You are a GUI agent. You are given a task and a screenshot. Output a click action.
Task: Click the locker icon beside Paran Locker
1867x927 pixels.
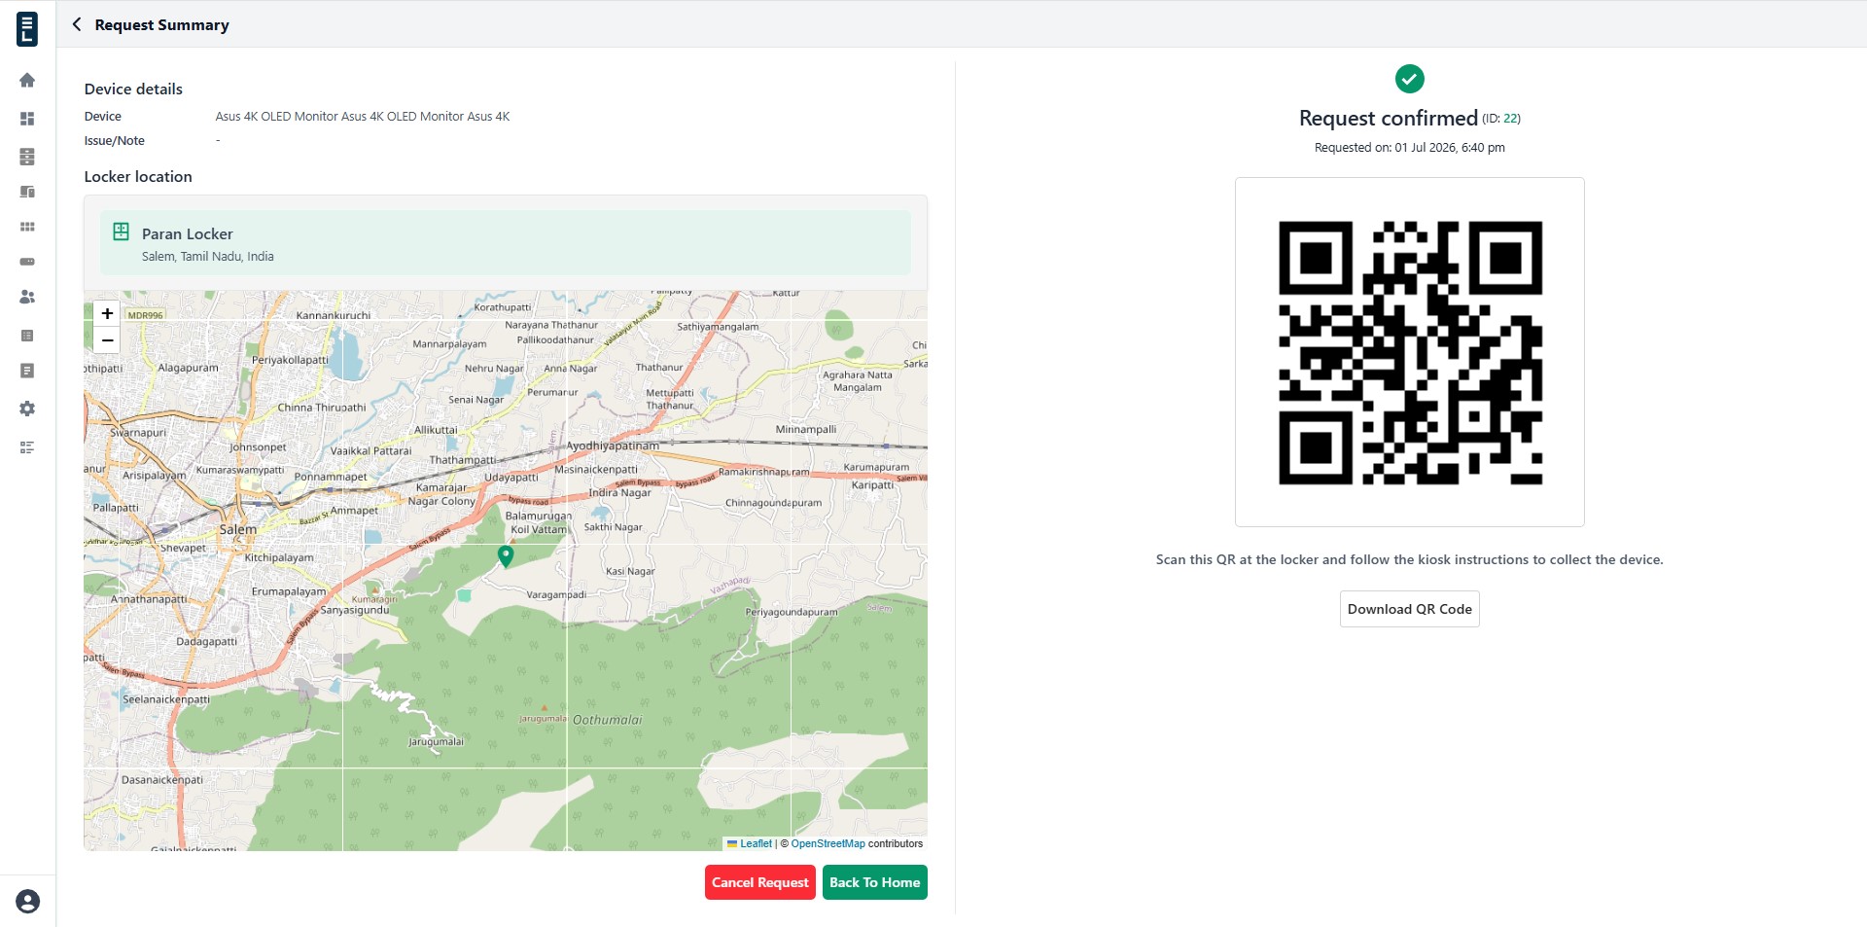click(x=121, y=232)
